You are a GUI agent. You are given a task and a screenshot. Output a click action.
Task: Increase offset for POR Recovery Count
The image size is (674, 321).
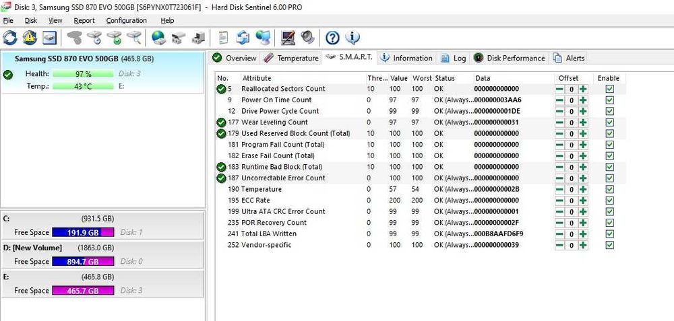click(583, 223)
